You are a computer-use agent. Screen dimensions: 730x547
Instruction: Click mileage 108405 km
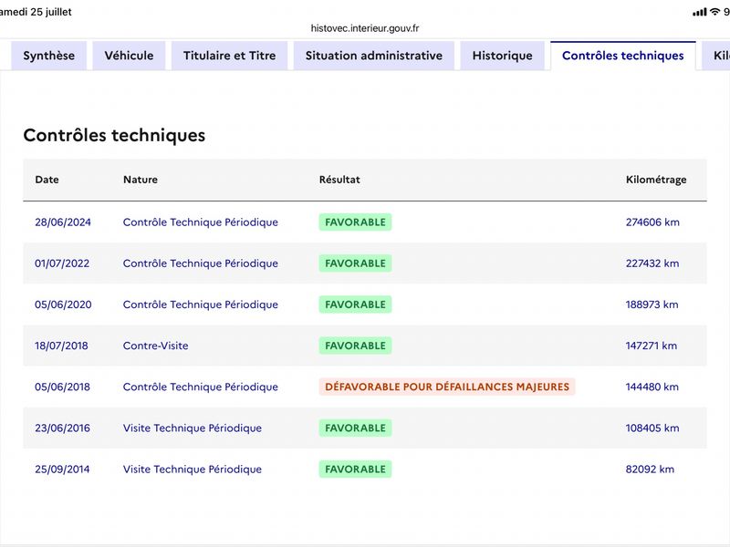[652, 428]
